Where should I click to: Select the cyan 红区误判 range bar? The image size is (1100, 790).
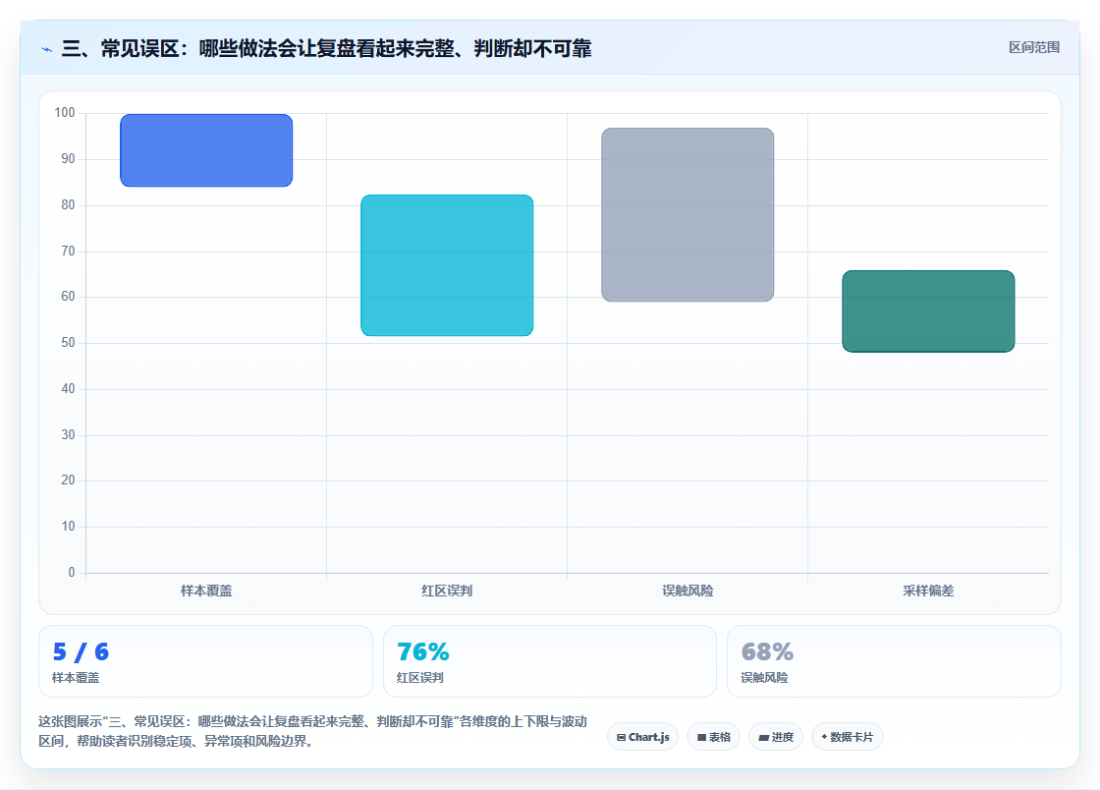coord(447,265)
